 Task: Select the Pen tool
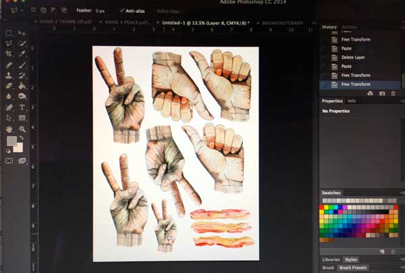pyautogui.click(x=9, y=107)
